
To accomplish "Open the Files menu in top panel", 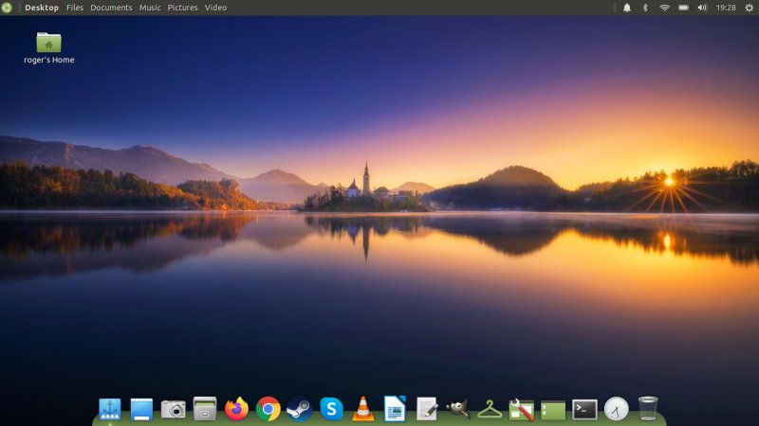I will tap(75, 8).
